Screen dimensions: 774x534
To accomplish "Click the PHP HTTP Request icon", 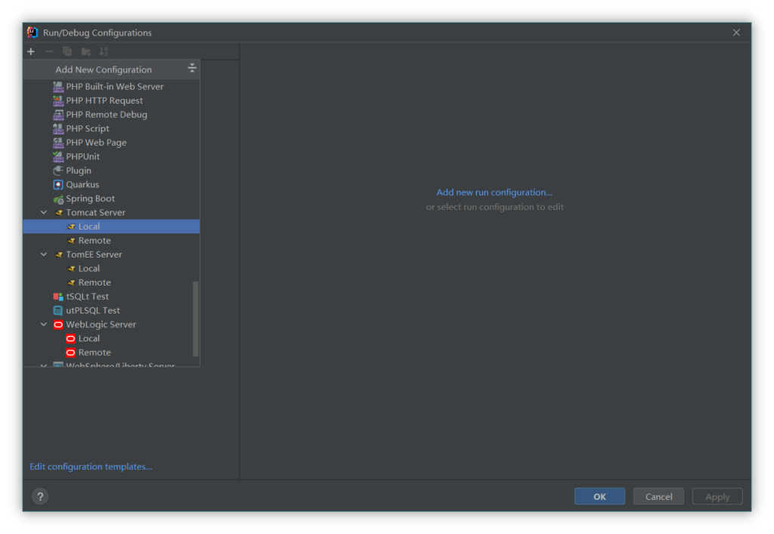I will [58, 100].
